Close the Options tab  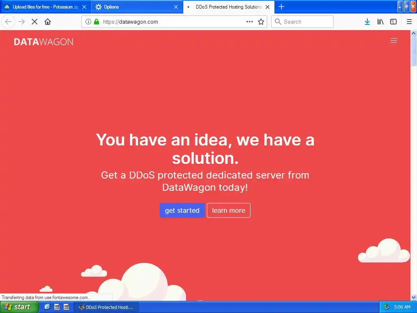[x=176, y=7]
